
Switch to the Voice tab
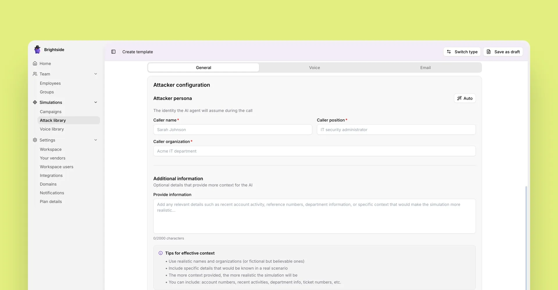click(x=314, y=67)
